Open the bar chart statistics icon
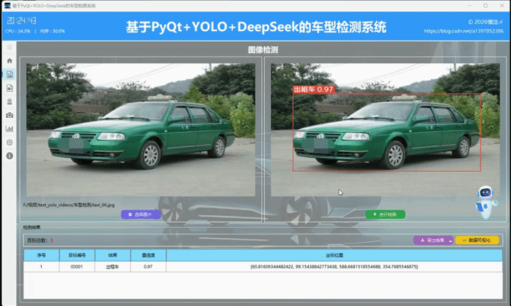The height and width of the screenshot is (306, 511). pyautogui.click(x=9, y=129)
